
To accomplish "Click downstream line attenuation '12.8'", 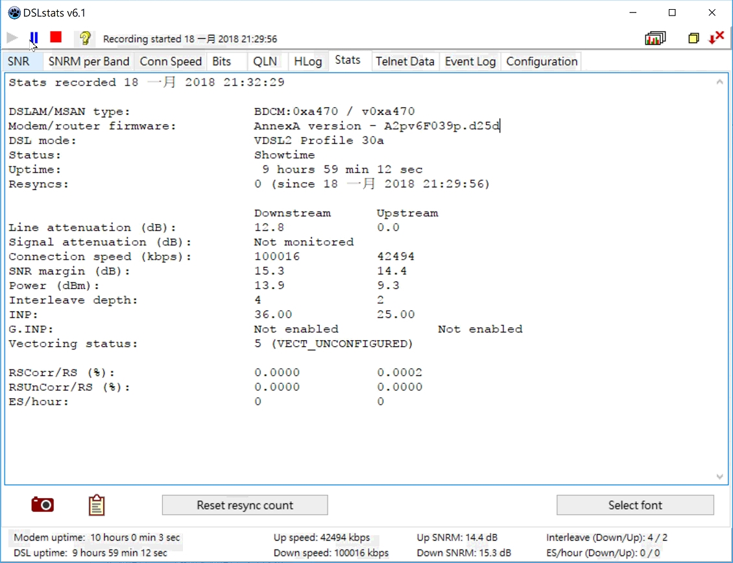I will tap(269, 228).
